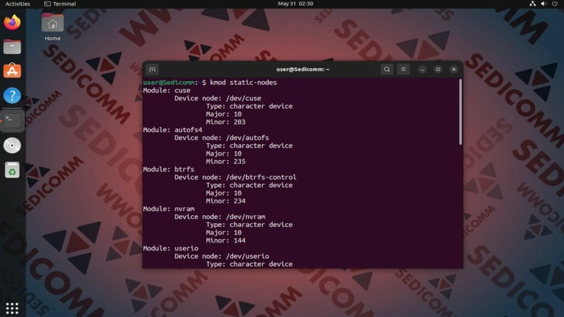Viewport: 564px width, 317px height.
Task: Open the network status icon
Action: click(533, 4)
